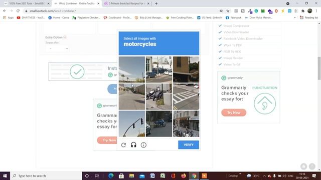Open the weather 33°C taskbar widget
This screenshot has width=321, height=180.
coord(253,175)
